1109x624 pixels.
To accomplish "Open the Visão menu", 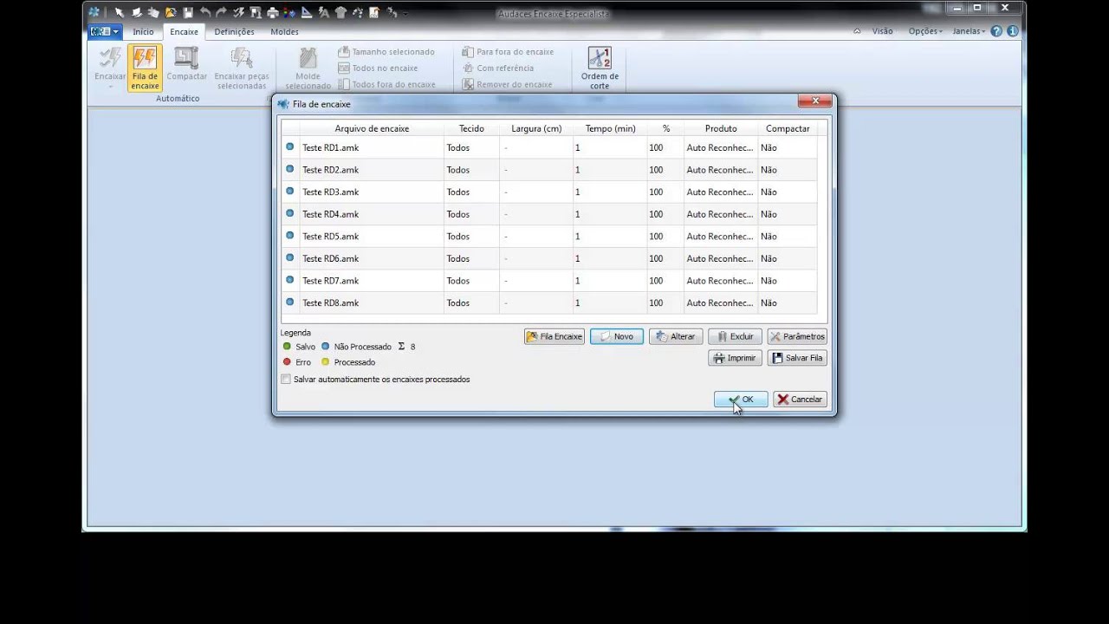I will pos(882,31).
